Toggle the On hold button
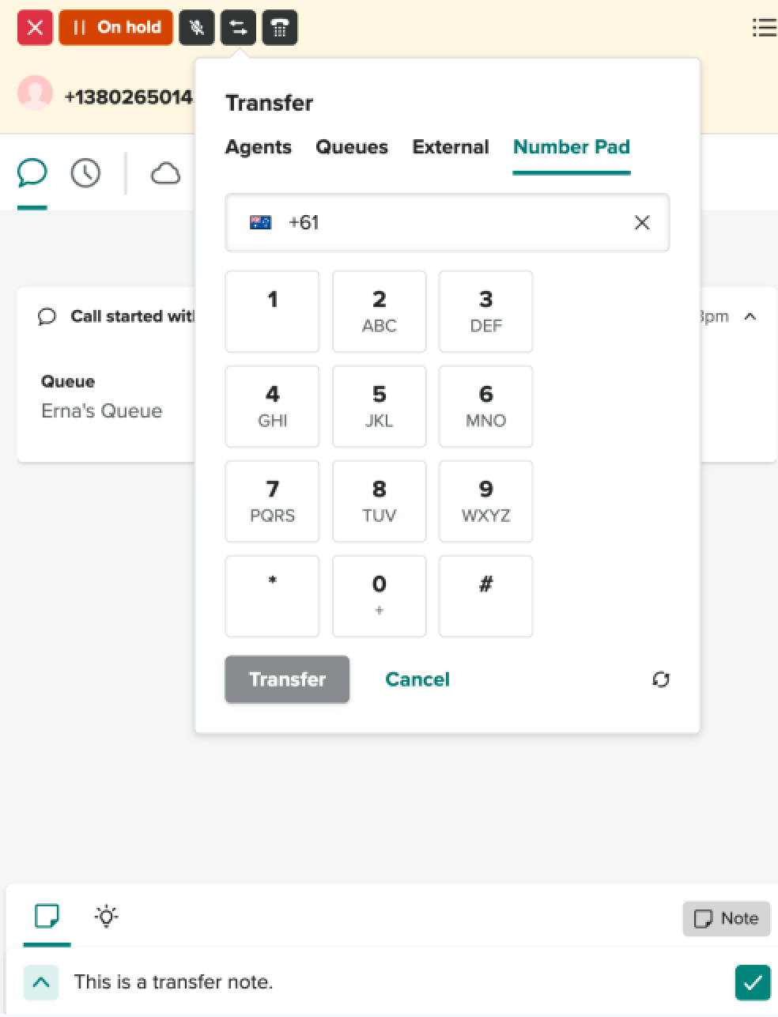778x1017 pixels. click(x=116, y=28)
